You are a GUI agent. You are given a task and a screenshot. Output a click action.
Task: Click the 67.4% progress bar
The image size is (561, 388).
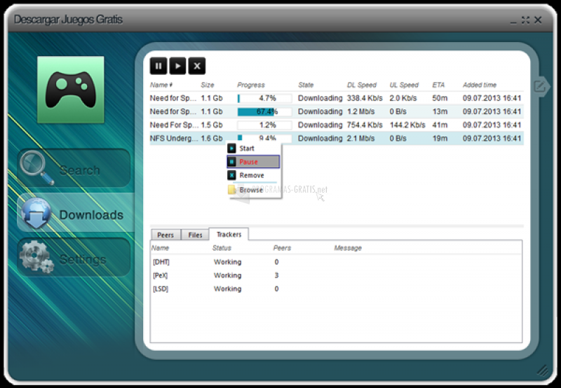(265, 112)
